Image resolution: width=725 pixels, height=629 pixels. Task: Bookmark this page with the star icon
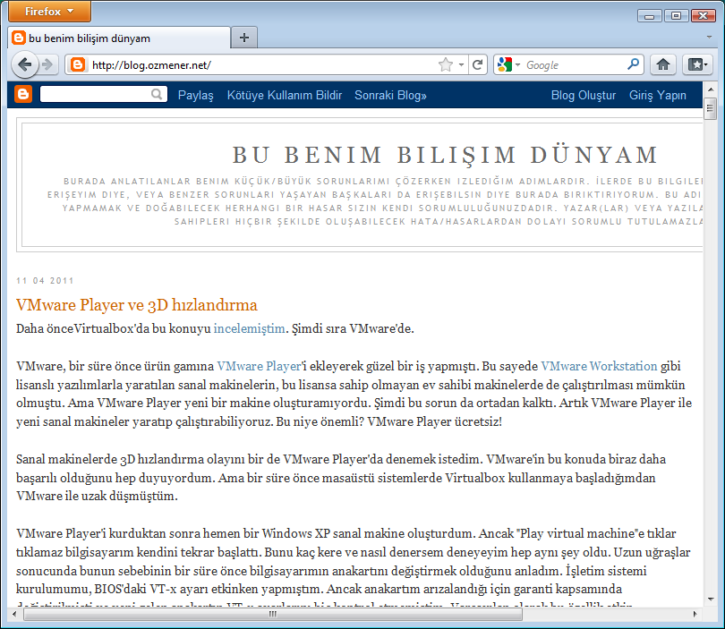point(446,64)
